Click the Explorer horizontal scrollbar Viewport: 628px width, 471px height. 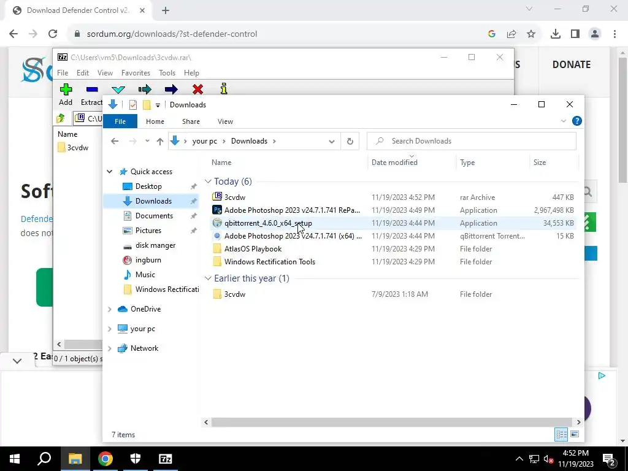pos(392,422)
